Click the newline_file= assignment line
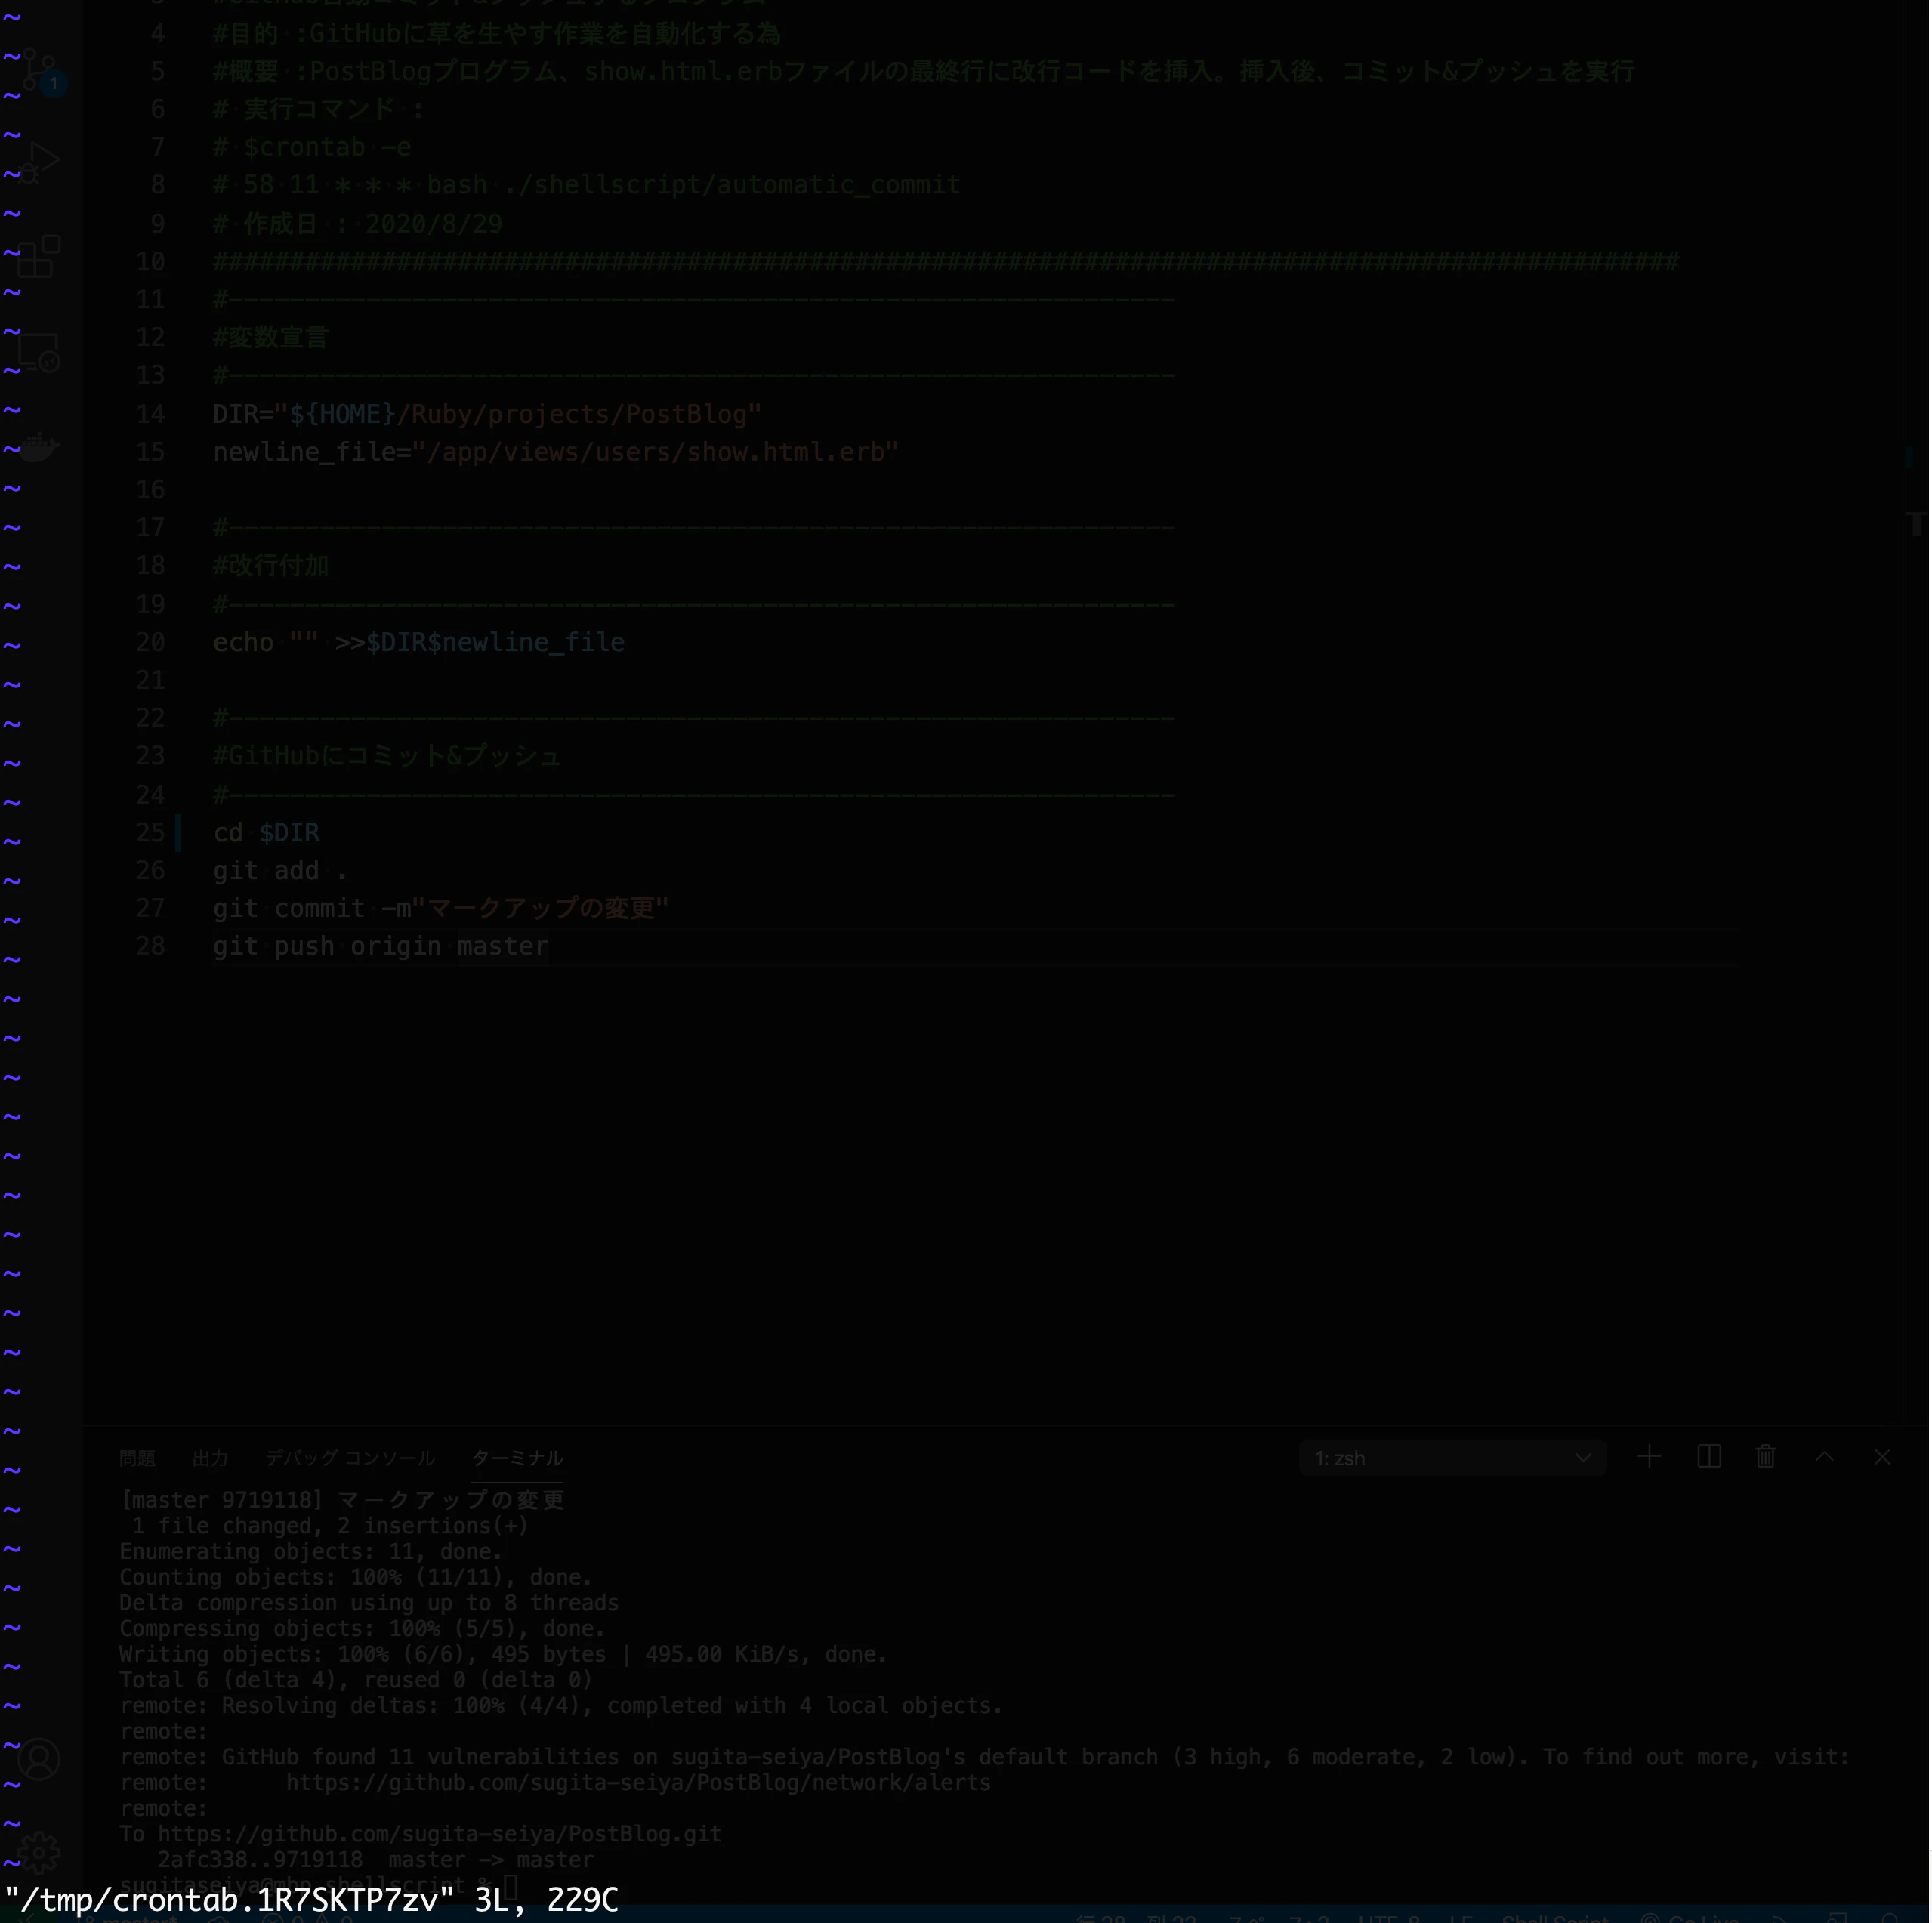Viewport: 1932px width, 1923px height. 557,453
